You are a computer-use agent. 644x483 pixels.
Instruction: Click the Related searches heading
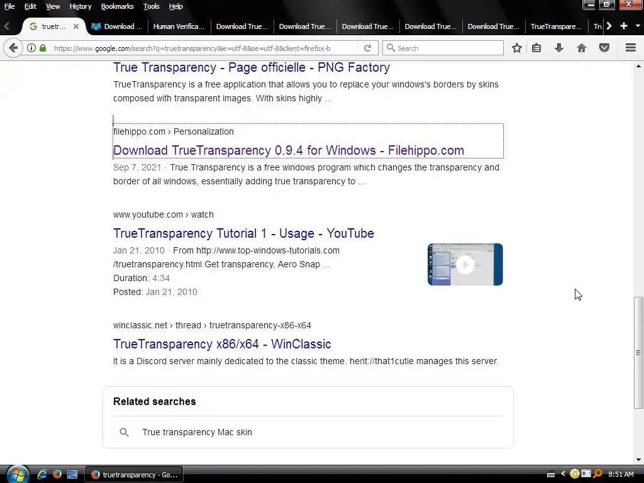point(155,401)
